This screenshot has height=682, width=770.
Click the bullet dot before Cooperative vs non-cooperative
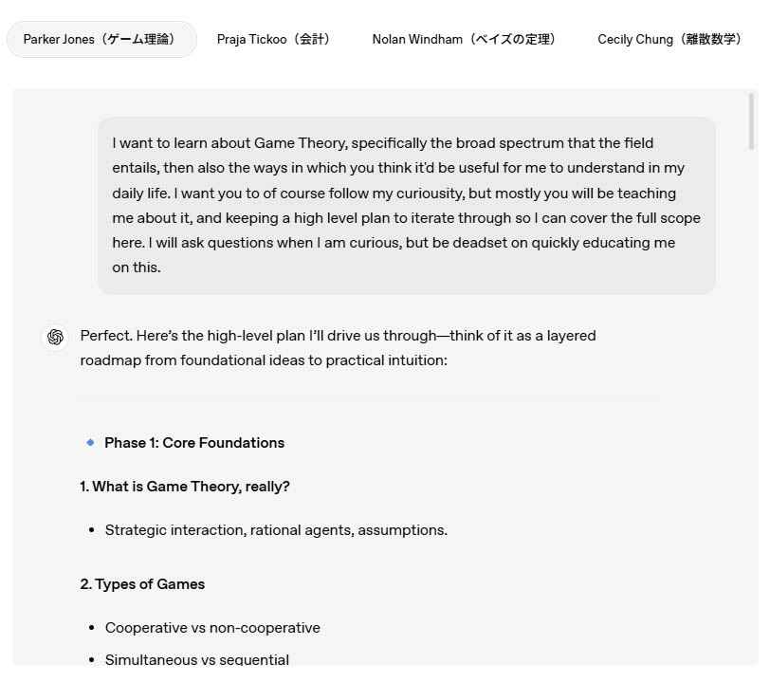pyautogui.click(x=92, y=628)
